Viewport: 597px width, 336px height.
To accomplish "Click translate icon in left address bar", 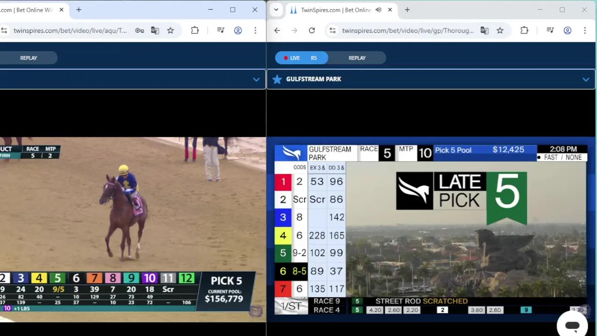I will tap(155, 31).
